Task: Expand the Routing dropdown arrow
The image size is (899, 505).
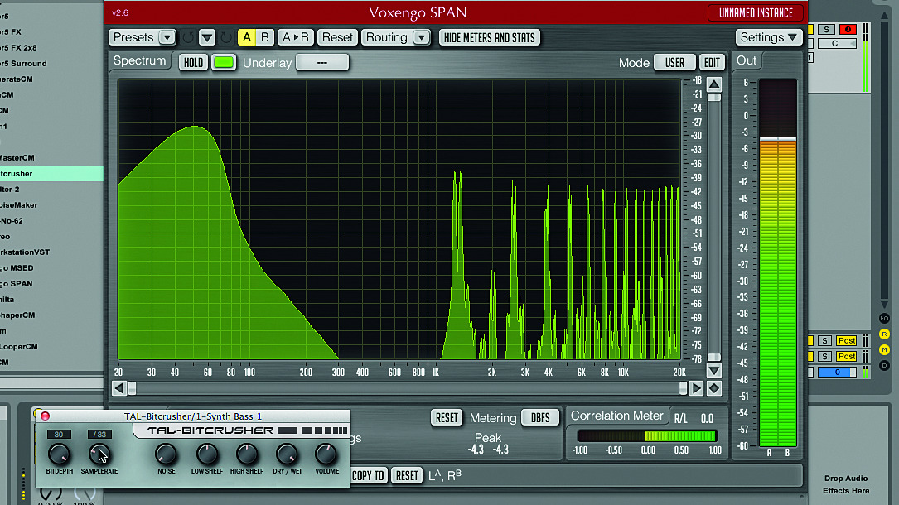Action: 422,38
